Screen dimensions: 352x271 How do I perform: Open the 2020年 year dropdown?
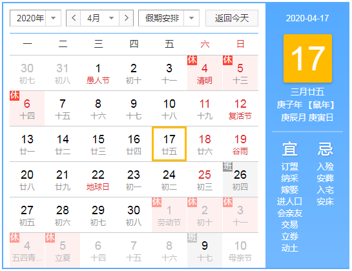click(36, 18)
